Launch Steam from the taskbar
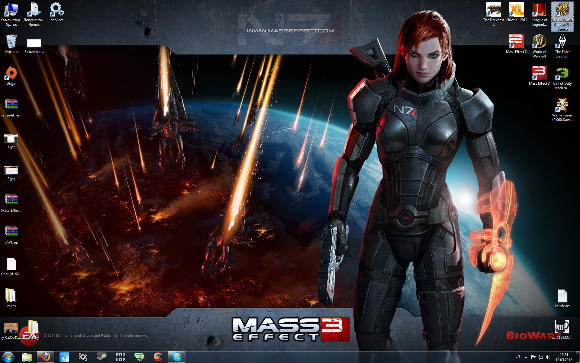The width and height of the screenshot is (580, 363). pos(102,357)
